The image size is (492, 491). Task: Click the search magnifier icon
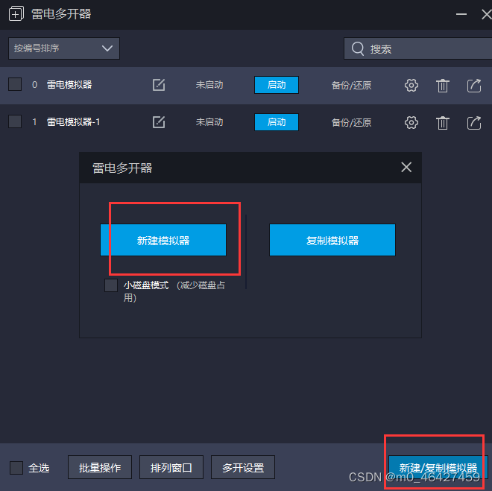[358, 49]
